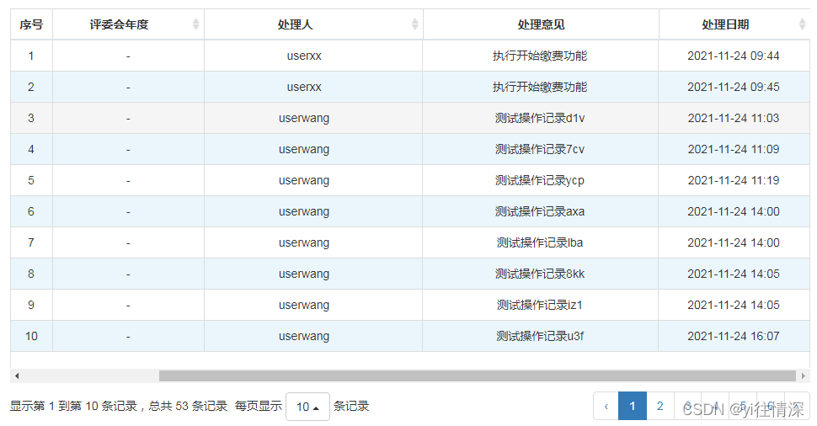Click date 2021-11-24 11:19
The height and width of the screenshot is (426, 817).
[733, 181]
